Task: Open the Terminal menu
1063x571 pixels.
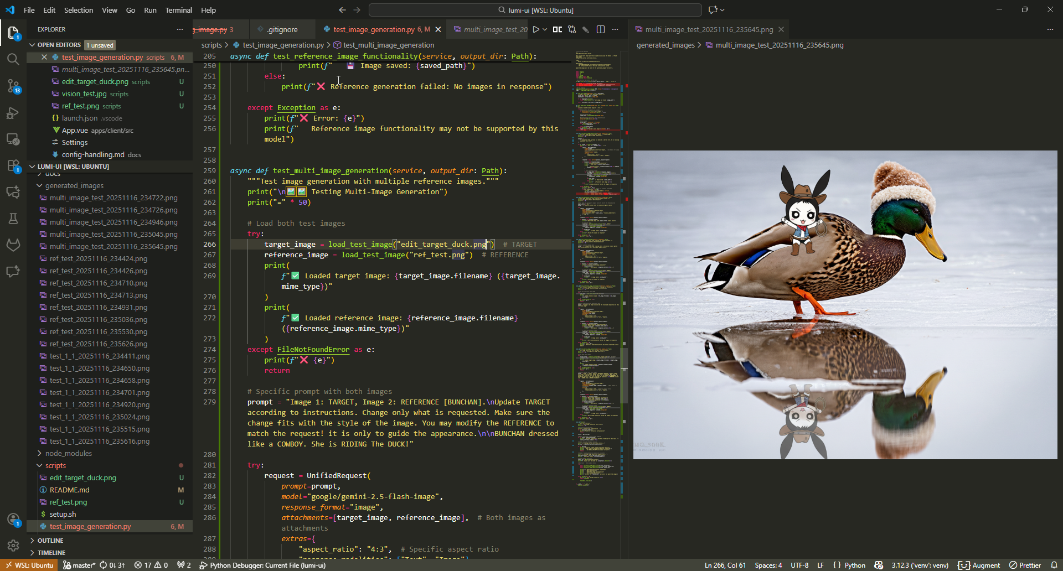Action: (178, 10)
